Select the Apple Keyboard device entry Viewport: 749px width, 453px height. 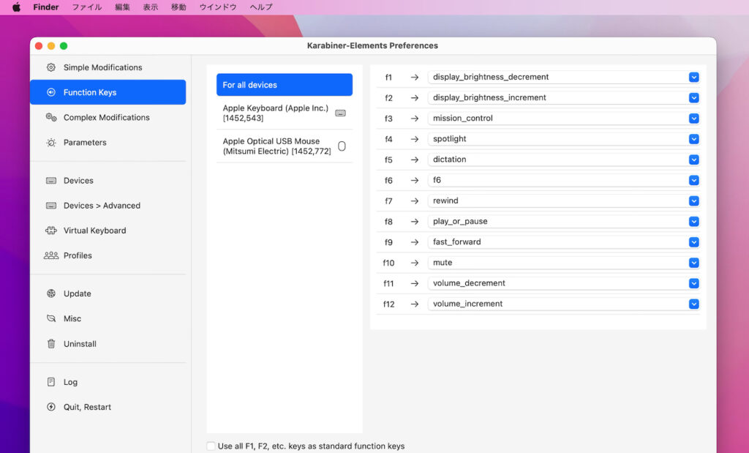pyautogui.click(x=275, y=111)
